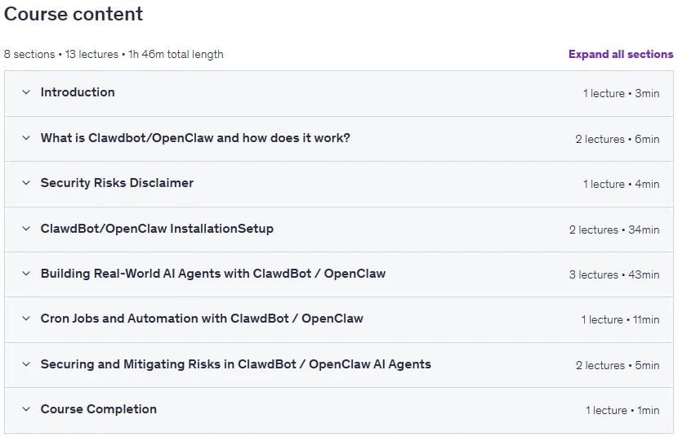Expand the Introduction section chevron
The width and height of the screenshot is (678, 437).
coord(26,92)
